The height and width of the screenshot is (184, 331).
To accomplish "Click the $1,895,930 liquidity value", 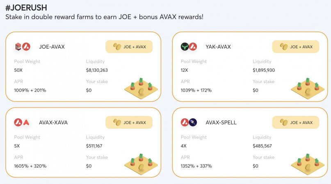I will [x=264, y=70].
